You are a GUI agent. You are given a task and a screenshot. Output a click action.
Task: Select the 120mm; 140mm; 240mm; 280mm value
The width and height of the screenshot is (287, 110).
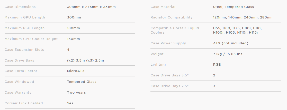coord(243,17)
